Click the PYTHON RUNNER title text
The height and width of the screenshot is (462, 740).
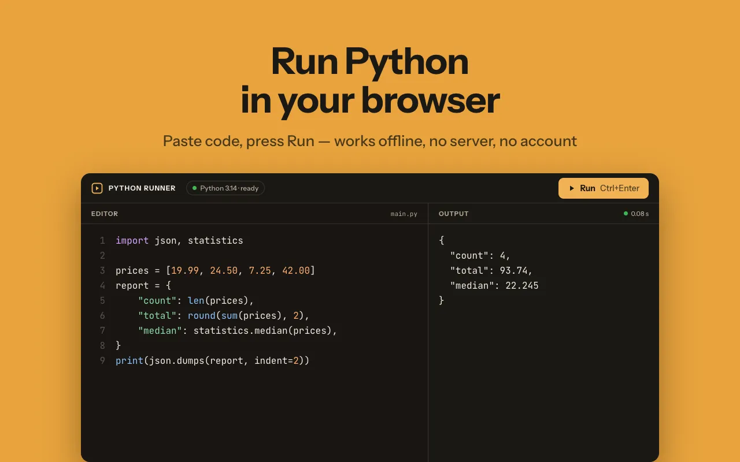[x=142, y=188]
